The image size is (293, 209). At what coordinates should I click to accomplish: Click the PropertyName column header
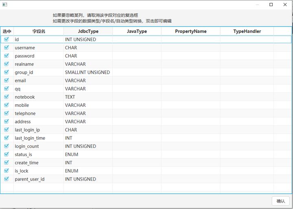(190, 31)
